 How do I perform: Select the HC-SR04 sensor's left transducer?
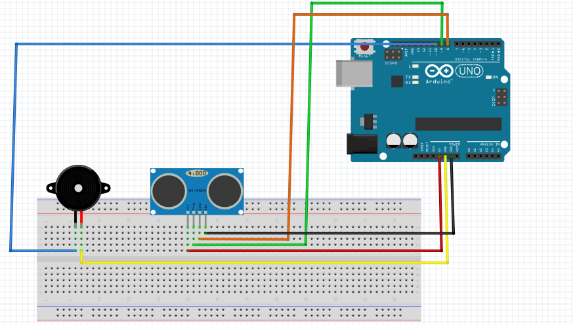169,192
